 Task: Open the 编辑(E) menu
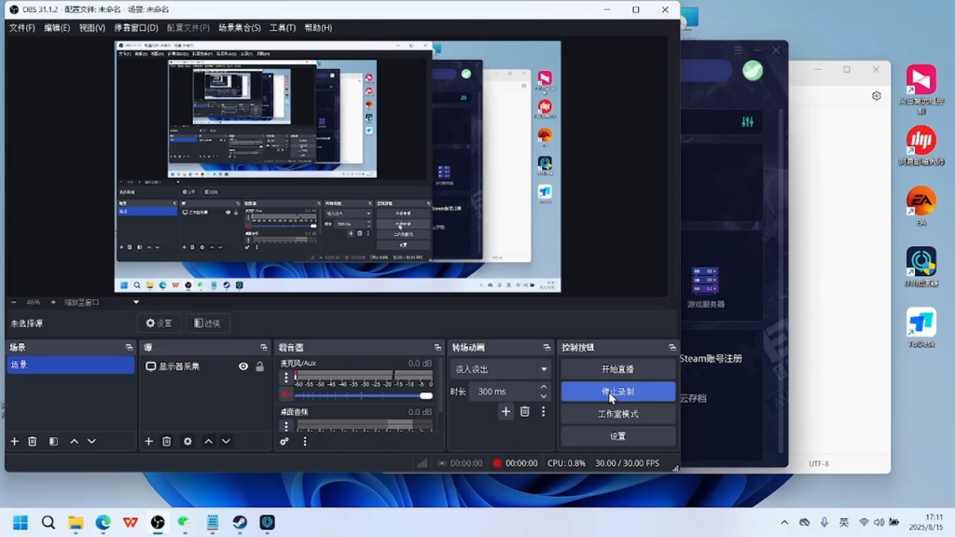(x=57, y=27)
